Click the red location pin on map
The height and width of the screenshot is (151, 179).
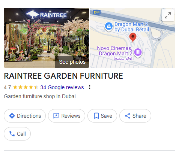133,37
